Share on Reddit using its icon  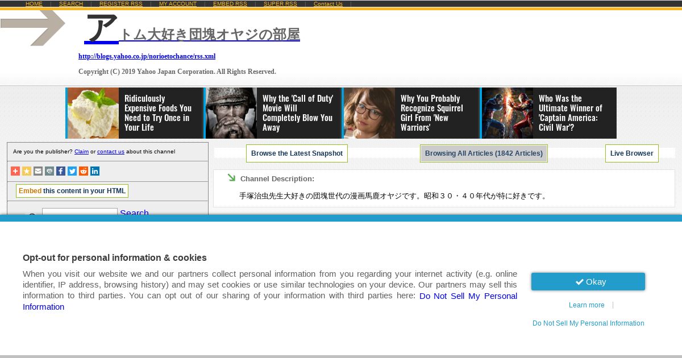tap(84, 171)
